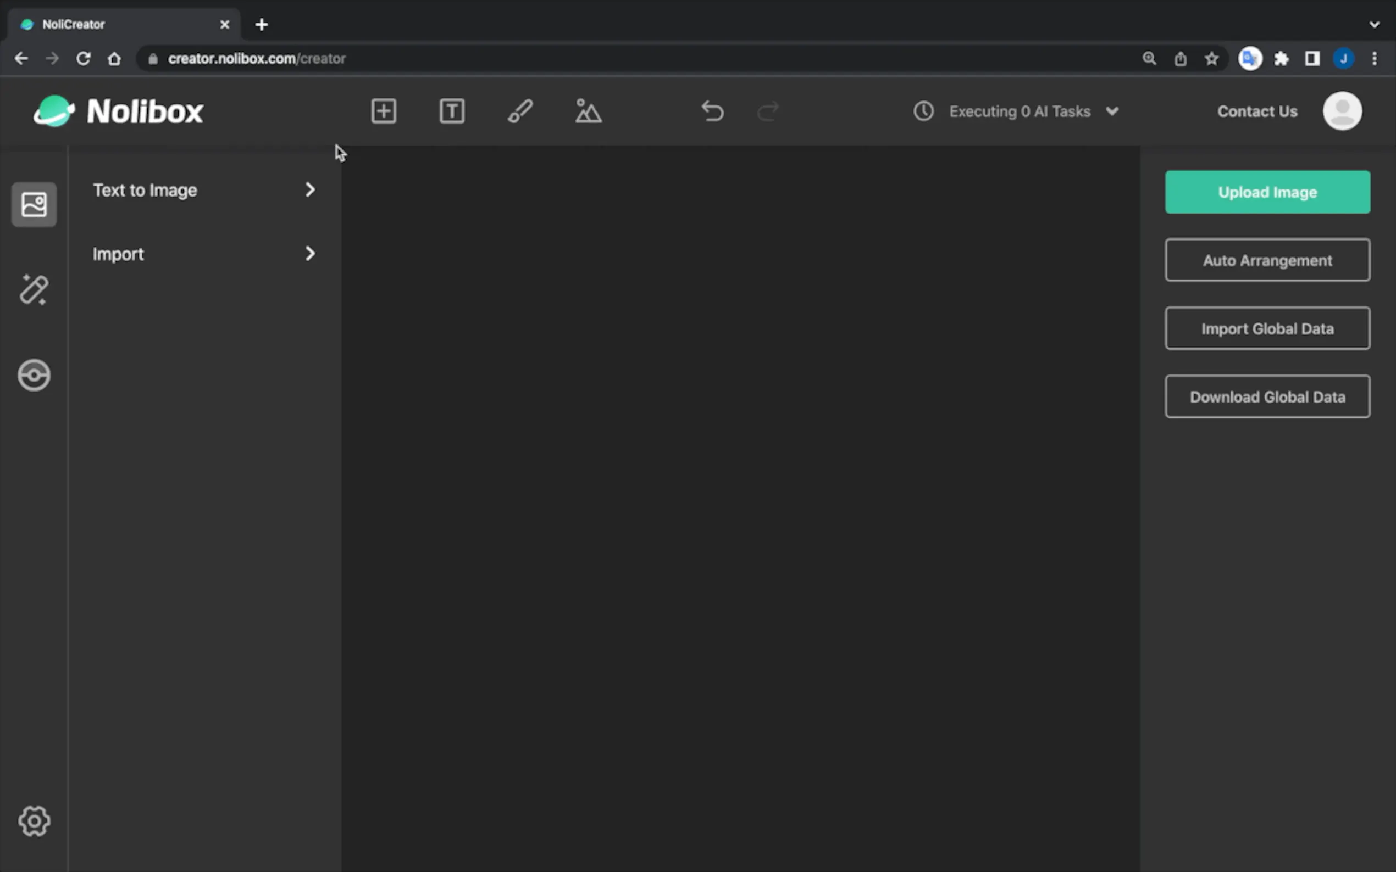Open settings gear at sidebar bottom
Viewport: 1396px width, 872px height.
[34, 821]
